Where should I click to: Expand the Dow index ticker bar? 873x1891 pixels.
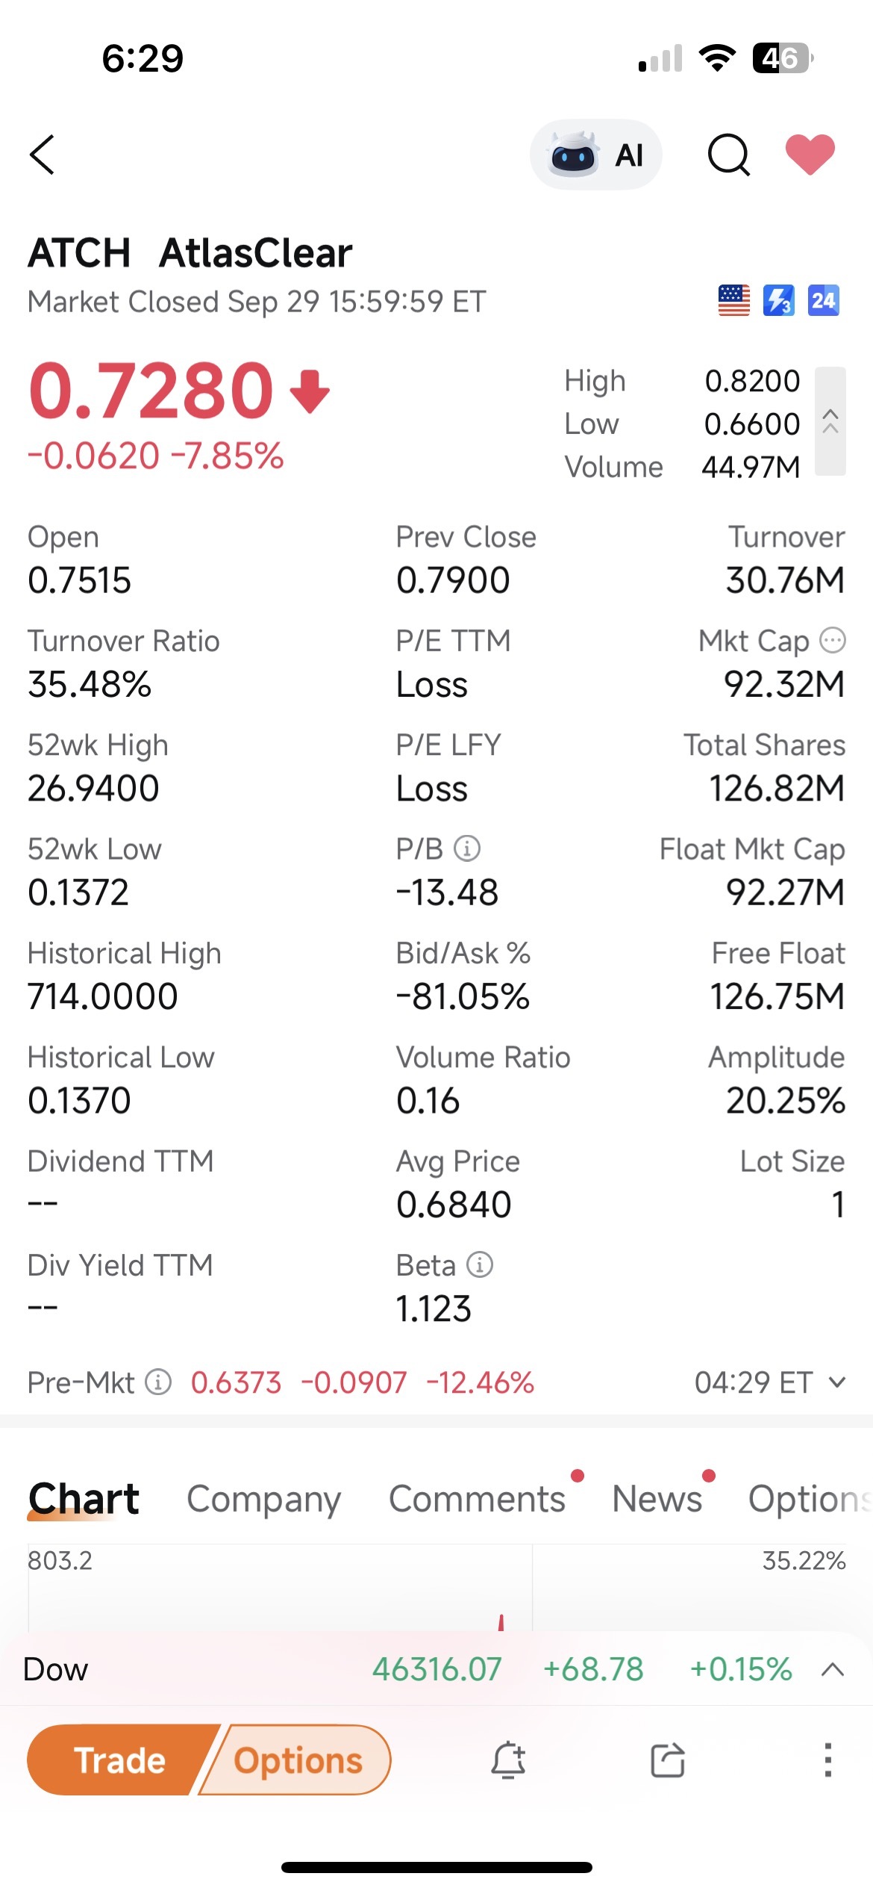833,1670
